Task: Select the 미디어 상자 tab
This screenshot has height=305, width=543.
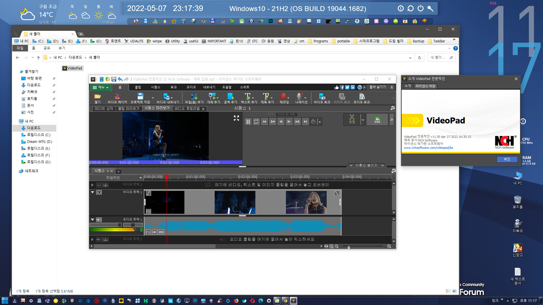Action: coord(104,108)
